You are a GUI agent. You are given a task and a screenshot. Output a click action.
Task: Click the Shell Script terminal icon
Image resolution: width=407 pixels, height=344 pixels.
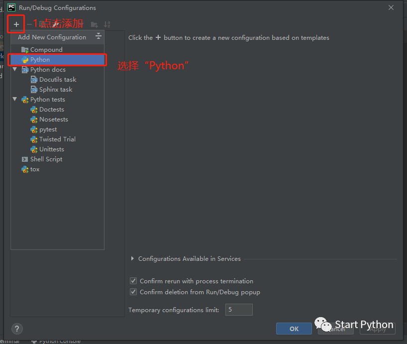25,159
